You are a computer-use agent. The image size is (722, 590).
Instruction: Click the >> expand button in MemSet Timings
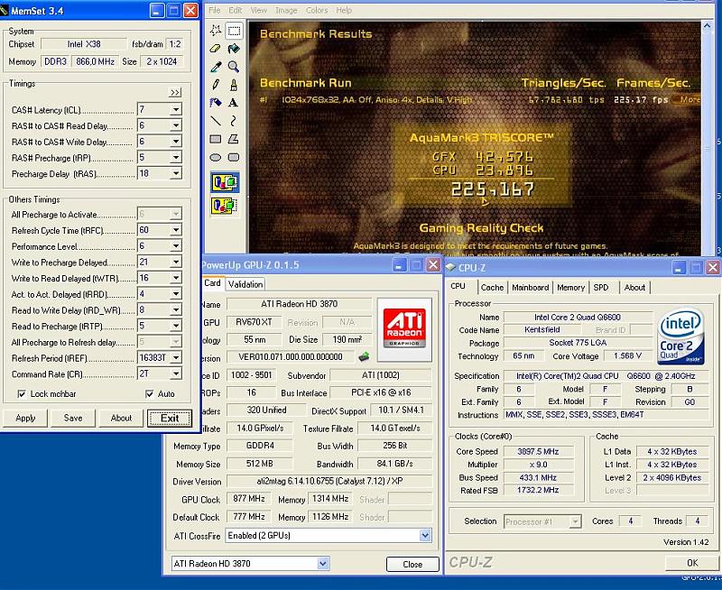[x=175, y=93]
